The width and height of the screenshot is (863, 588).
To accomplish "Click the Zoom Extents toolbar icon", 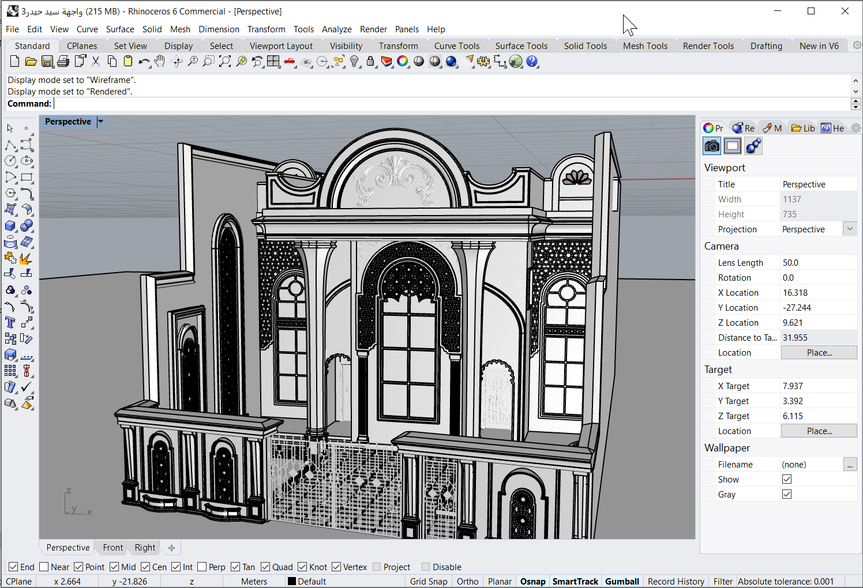I will (225, 62).
